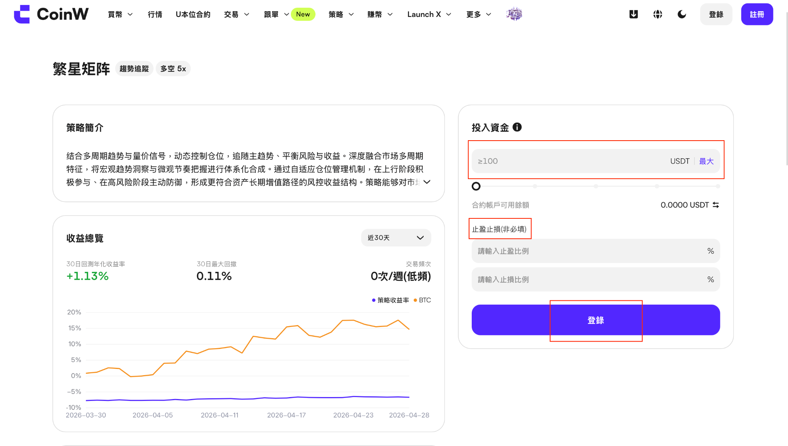Click the large purple 登錄 button
The image size is (788, 446).
(x=596, y=320)
